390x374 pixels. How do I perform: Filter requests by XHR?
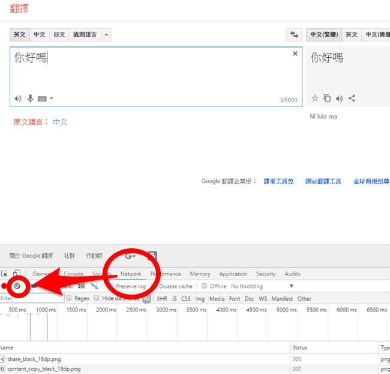click(162, 298)
